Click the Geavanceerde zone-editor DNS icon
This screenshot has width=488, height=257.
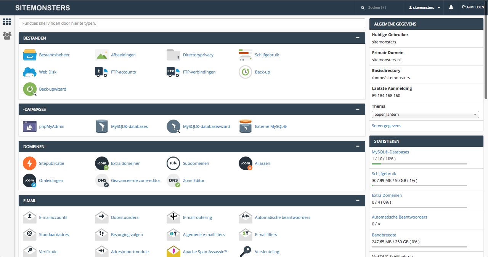pyautogui.click(x=101, y=180)
